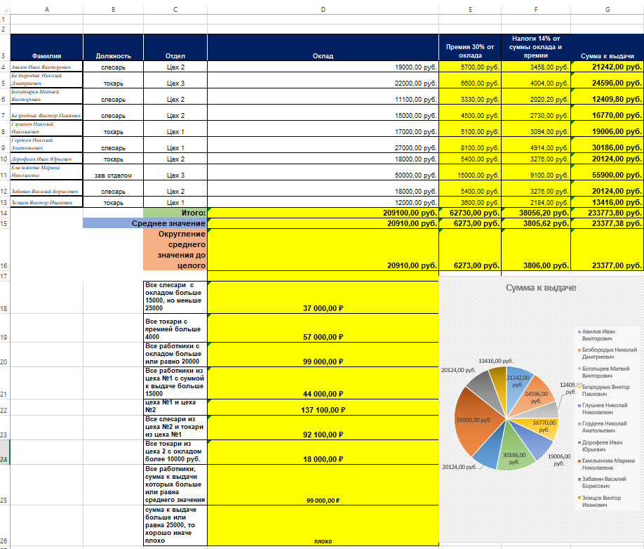Select the Округление среднего значения label cell
Viewport: 644px width, 549px height.
point(175,249)
